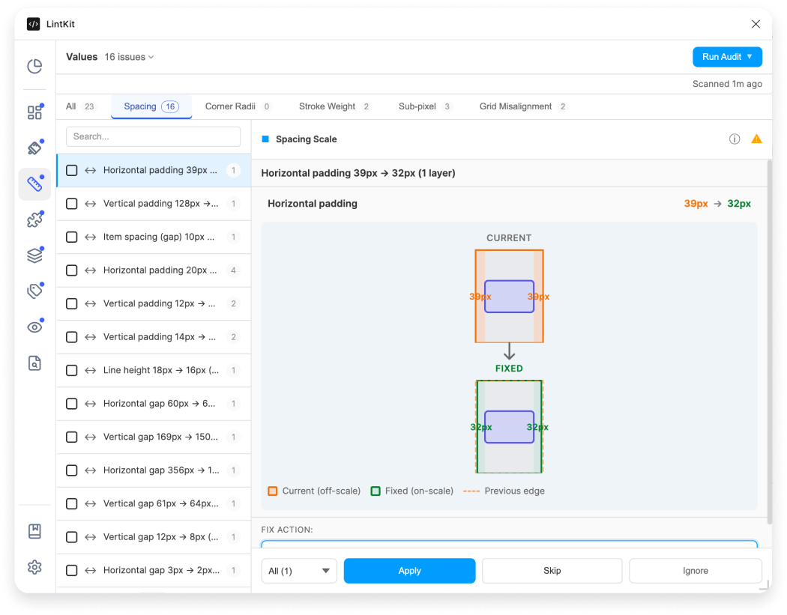The width and height of the screenshot is (787, 615).
Task: Close the LintKit window
Action: [756, 24]
